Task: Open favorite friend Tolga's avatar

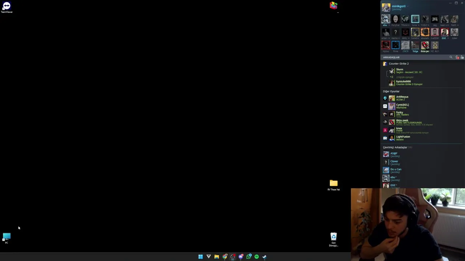Action: click(415, 45)
